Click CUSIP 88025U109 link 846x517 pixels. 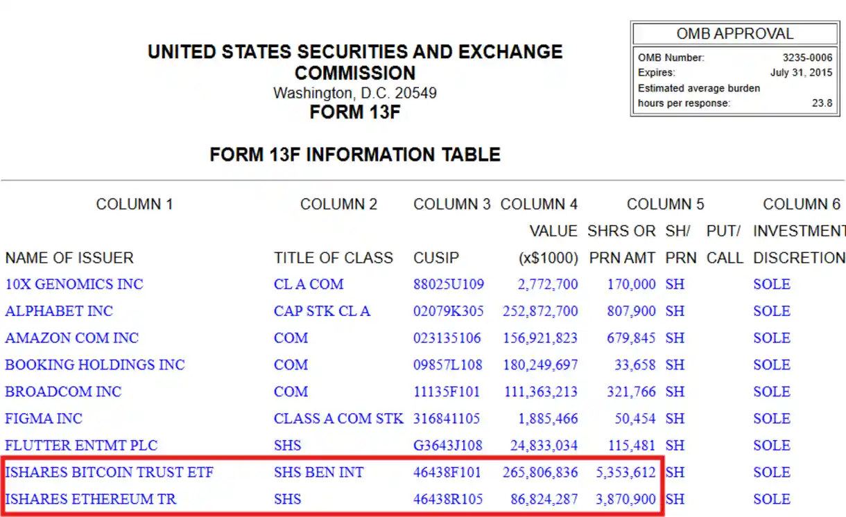click(449, 284)
